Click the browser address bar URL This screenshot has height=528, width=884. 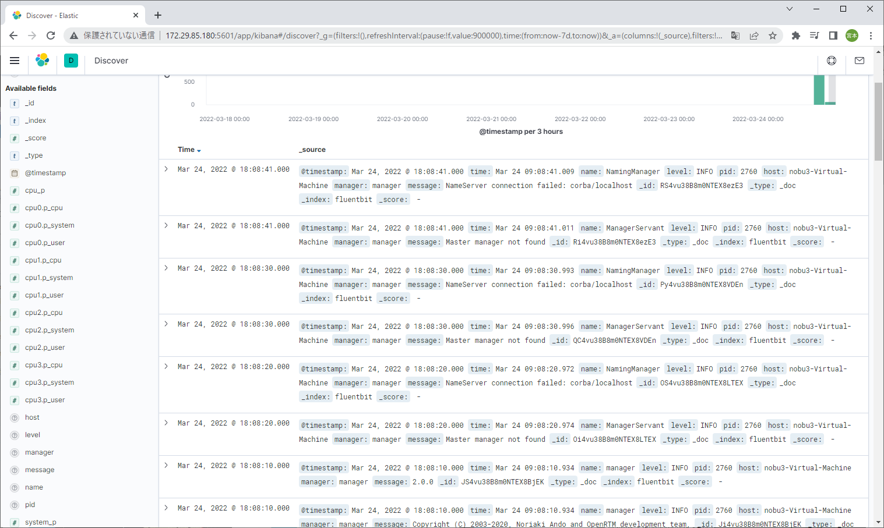pos(443,36)
